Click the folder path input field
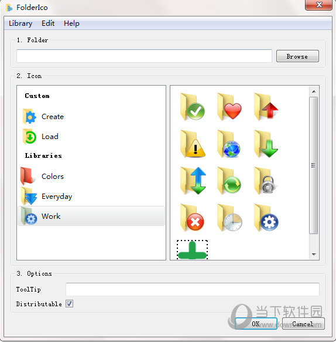 (x=144, y=56)
